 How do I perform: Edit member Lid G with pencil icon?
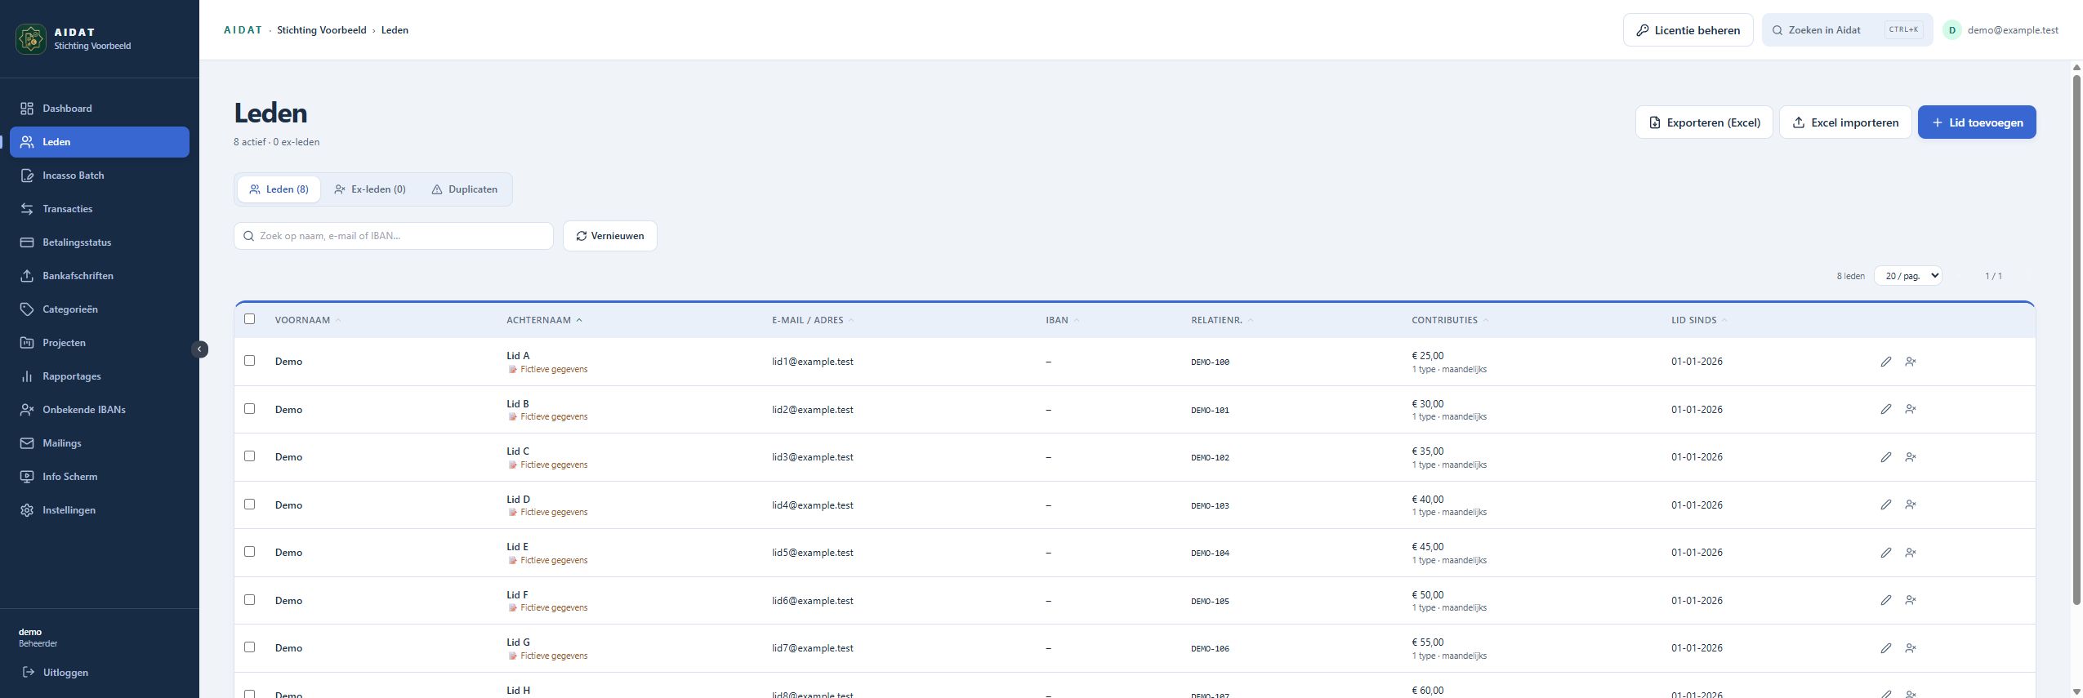coord(1885,648)
